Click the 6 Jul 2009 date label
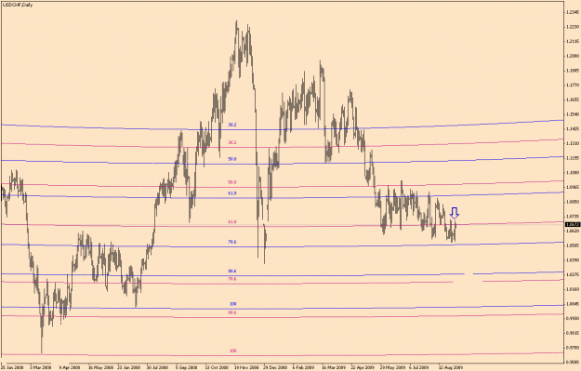Image resolution: width=581 pixels, height=371 pixels. pos(420,367)
